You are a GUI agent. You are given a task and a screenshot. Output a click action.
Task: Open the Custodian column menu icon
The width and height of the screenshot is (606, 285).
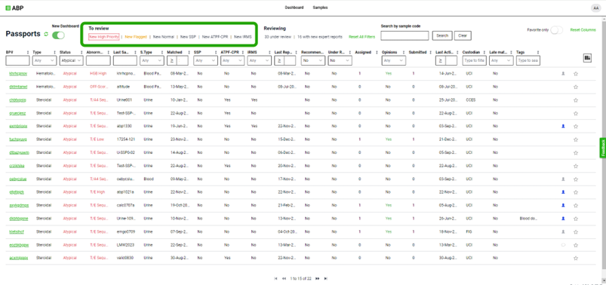[x=484, y=52]
